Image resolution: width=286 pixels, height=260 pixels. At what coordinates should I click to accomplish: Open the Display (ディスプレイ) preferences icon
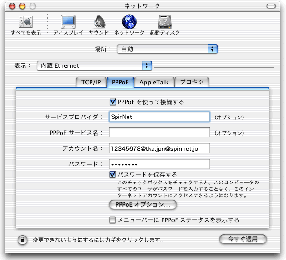(x=68, y=24)
